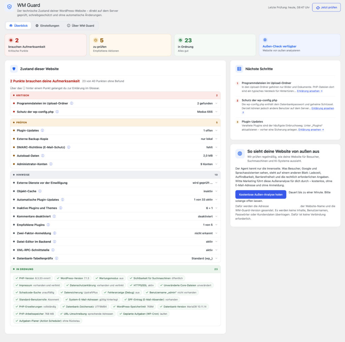Screen dimensions: 345x342
Task: Click the Aufgaben-Planer (Action Scheduler) chip
Action: pyautogui.click(x=48, y=321)
